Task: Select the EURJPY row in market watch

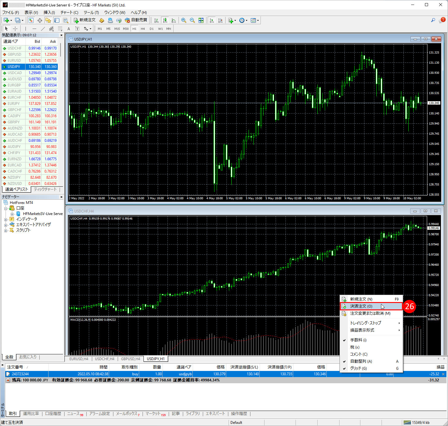Action: click(x=14, y=104)
